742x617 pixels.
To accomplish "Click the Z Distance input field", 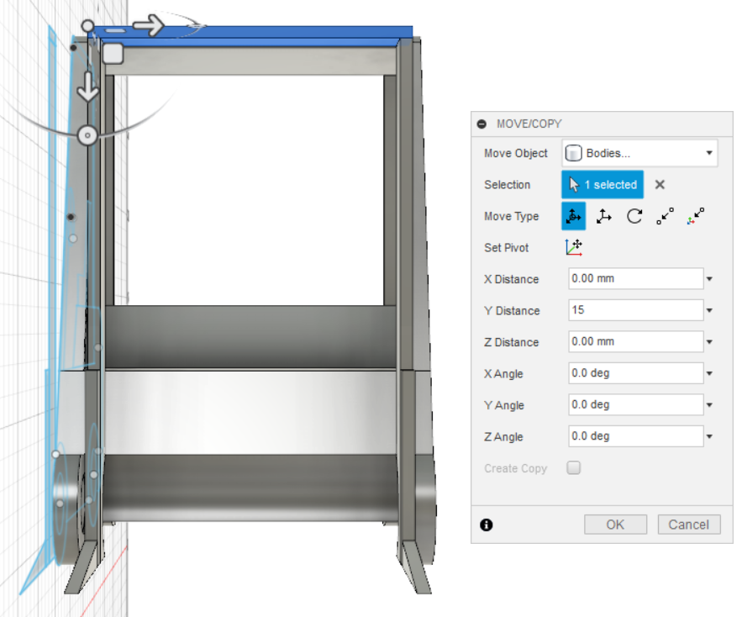I will point(635,341).
